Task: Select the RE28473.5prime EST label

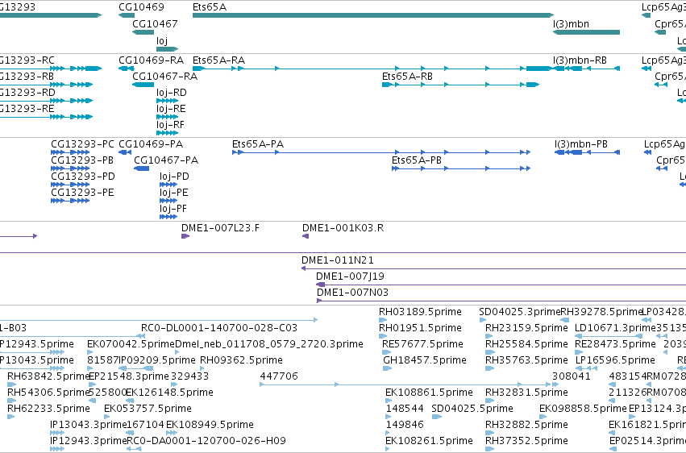Action: (x=615, y=344)
